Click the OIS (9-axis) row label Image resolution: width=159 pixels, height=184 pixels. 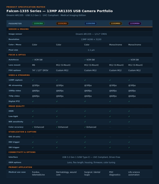point(14,137)
